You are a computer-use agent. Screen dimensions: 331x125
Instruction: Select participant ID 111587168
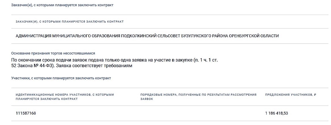(x=26, y=113)
